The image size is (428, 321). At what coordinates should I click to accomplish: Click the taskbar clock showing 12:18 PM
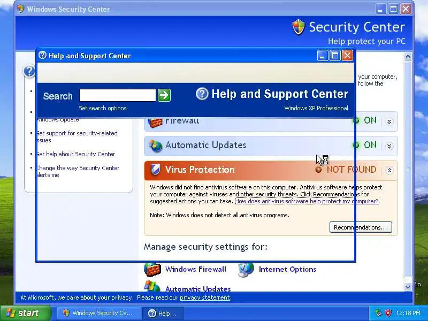click(x=408, y=313)
